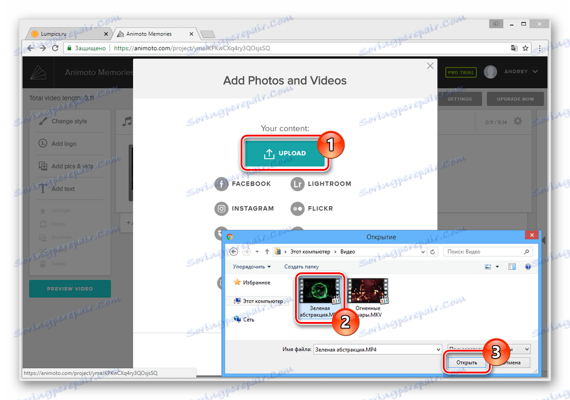Click the UPGRADE NOW button
The width and height of the screenshot is (570, 400).
click(x=515, y=99)
